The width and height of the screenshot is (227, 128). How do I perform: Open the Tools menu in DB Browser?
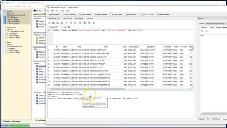coord(62,11)
